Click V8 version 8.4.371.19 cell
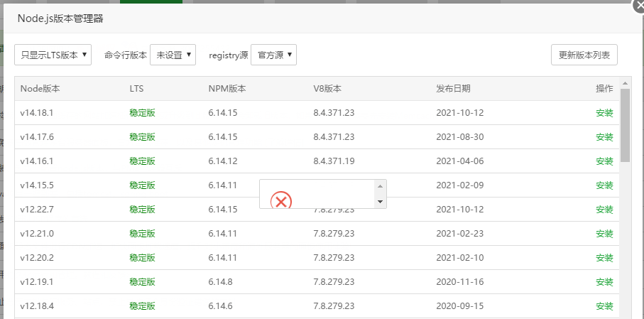Viewport: 644px width, 319px height. [x=334, y=161]
